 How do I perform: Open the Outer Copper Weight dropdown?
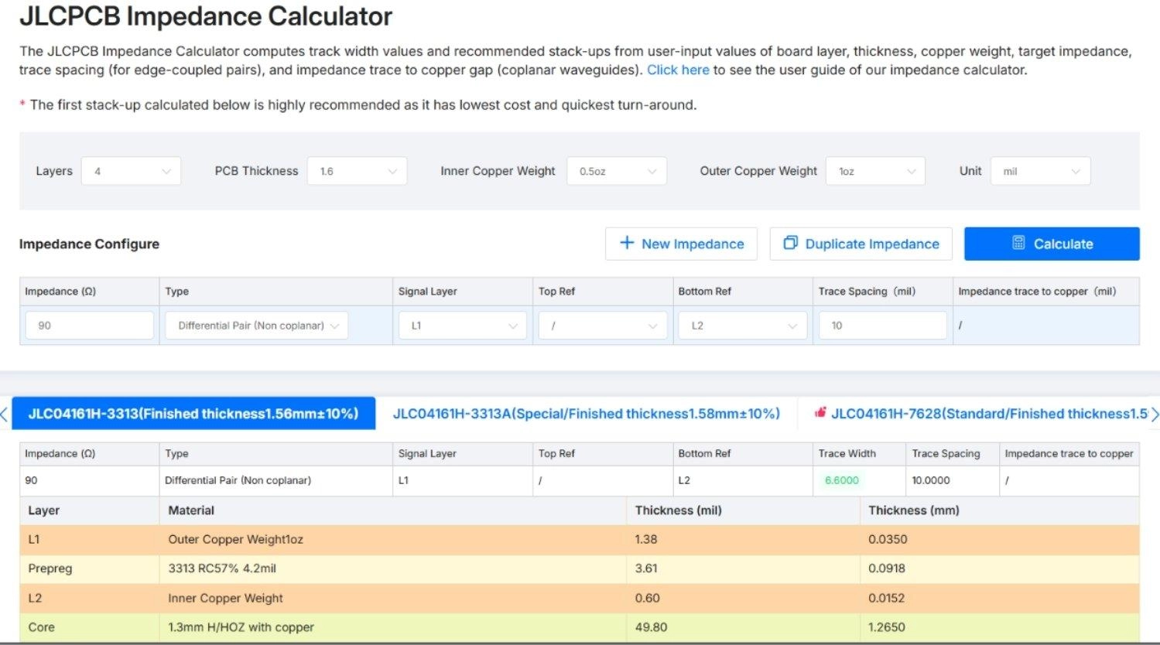click(x=876, y=171)
